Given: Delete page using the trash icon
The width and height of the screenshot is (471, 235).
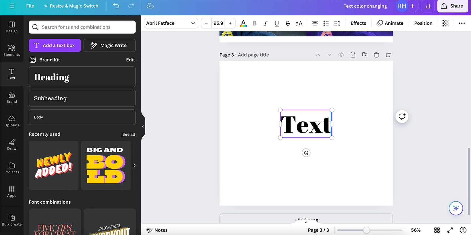Looking at the screenshot, I should tap(376, 55).
